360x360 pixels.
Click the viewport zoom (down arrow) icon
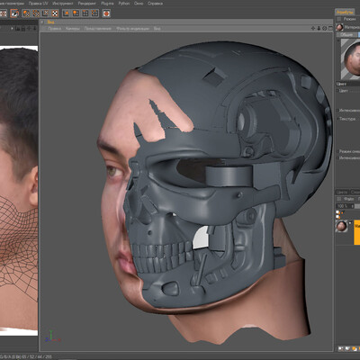click(x=319, y=29)
